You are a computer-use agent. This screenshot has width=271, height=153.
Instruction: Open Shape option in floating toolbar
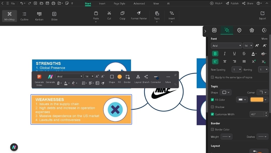point(112,79)
